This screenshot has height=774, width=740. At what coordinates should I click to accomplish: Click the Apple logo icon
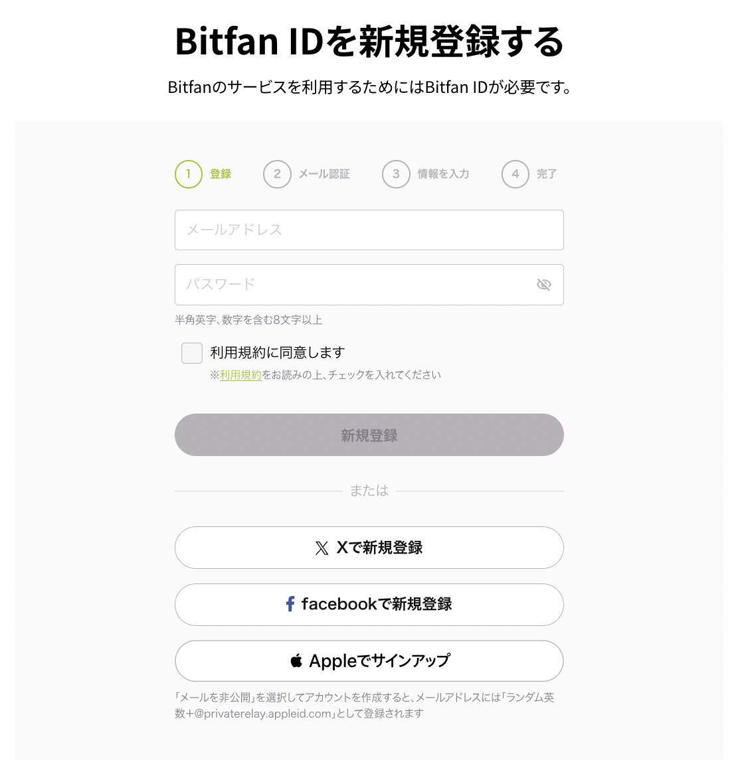pos(297,661)
